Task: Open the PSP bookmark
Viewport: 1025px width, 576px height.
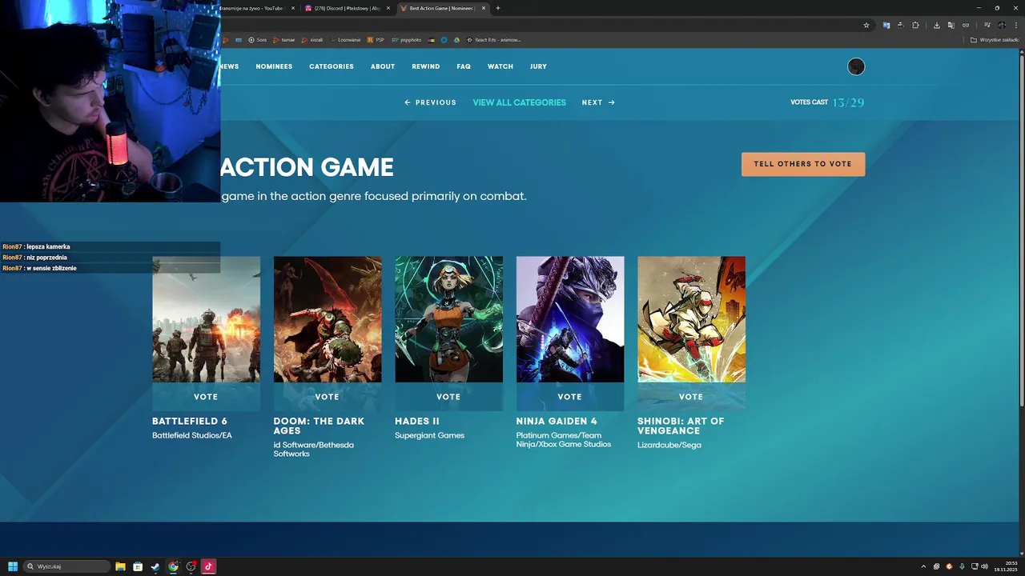Action: [x=376, y=39]
